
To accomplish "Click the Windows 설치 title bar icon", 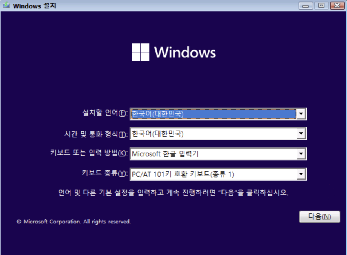I will click(x=6, y=5).
